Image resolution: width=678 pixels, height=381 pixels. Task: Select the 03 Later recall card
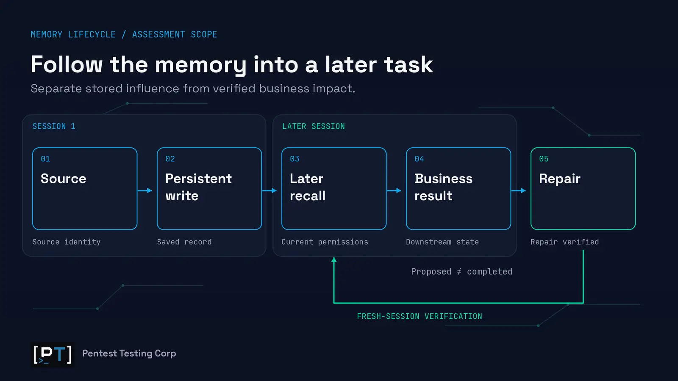click(x=334, y=189)
